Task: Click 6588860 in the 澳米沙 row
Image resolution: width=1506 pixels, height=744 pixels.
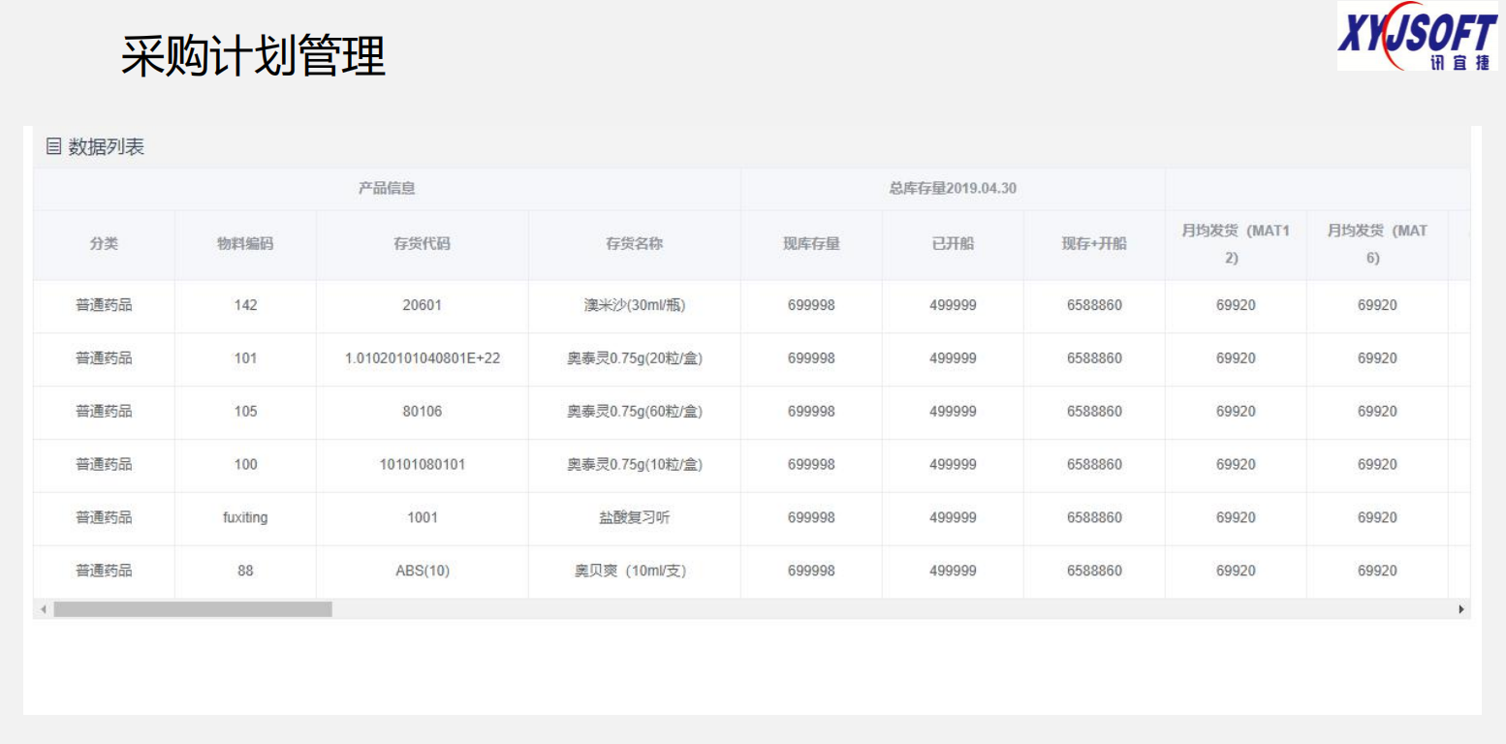Action: [1094, 305]
